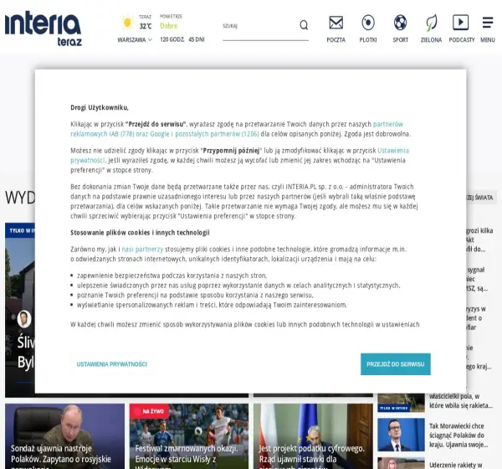The image size is (502, 469).
Task: Click the Ustawienia prywatności button
Action: tap(112, 364)
